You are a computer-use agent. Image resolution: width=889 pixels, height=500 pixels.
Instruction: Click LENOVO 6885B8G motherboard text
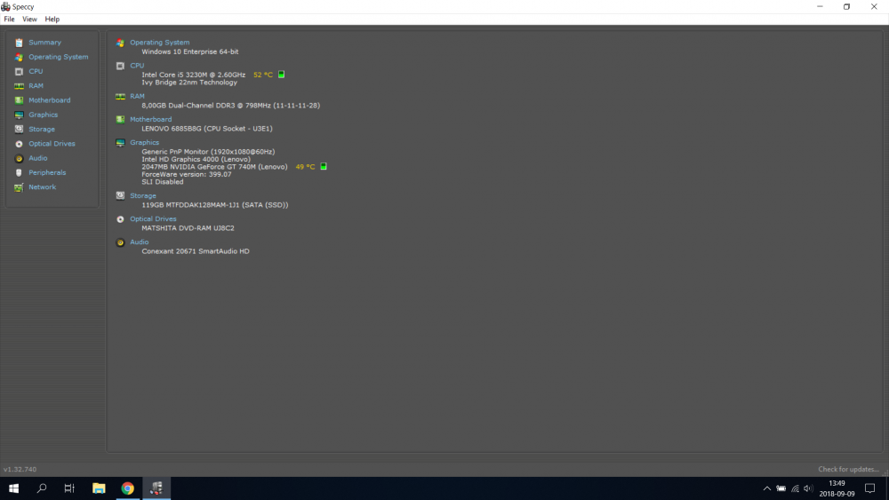click(207, 129)
